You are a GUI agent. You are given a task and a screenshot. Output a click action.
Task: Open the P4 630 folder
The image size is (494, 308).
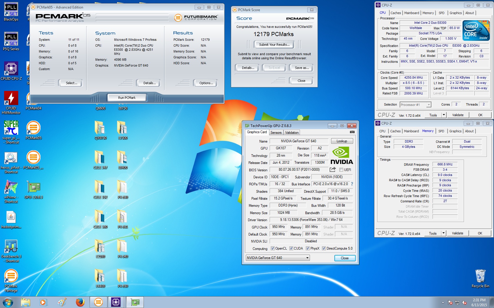click(123, 189)
